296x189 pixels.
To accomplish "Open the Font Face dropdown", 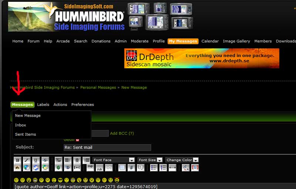I will pos(114,160).
